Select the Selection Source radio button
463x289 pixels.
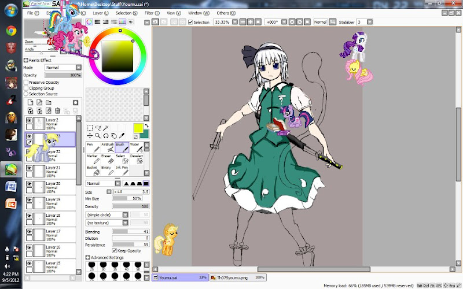[26, 94]
